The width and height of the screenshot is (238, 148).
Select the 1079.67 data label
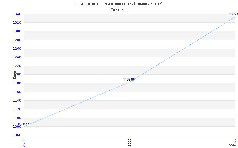24,124
